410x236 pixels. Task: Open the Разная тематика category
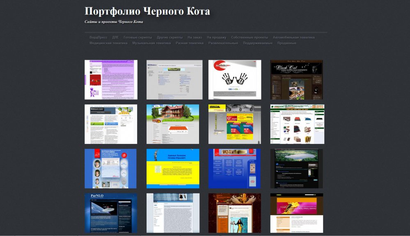[190, 43]
